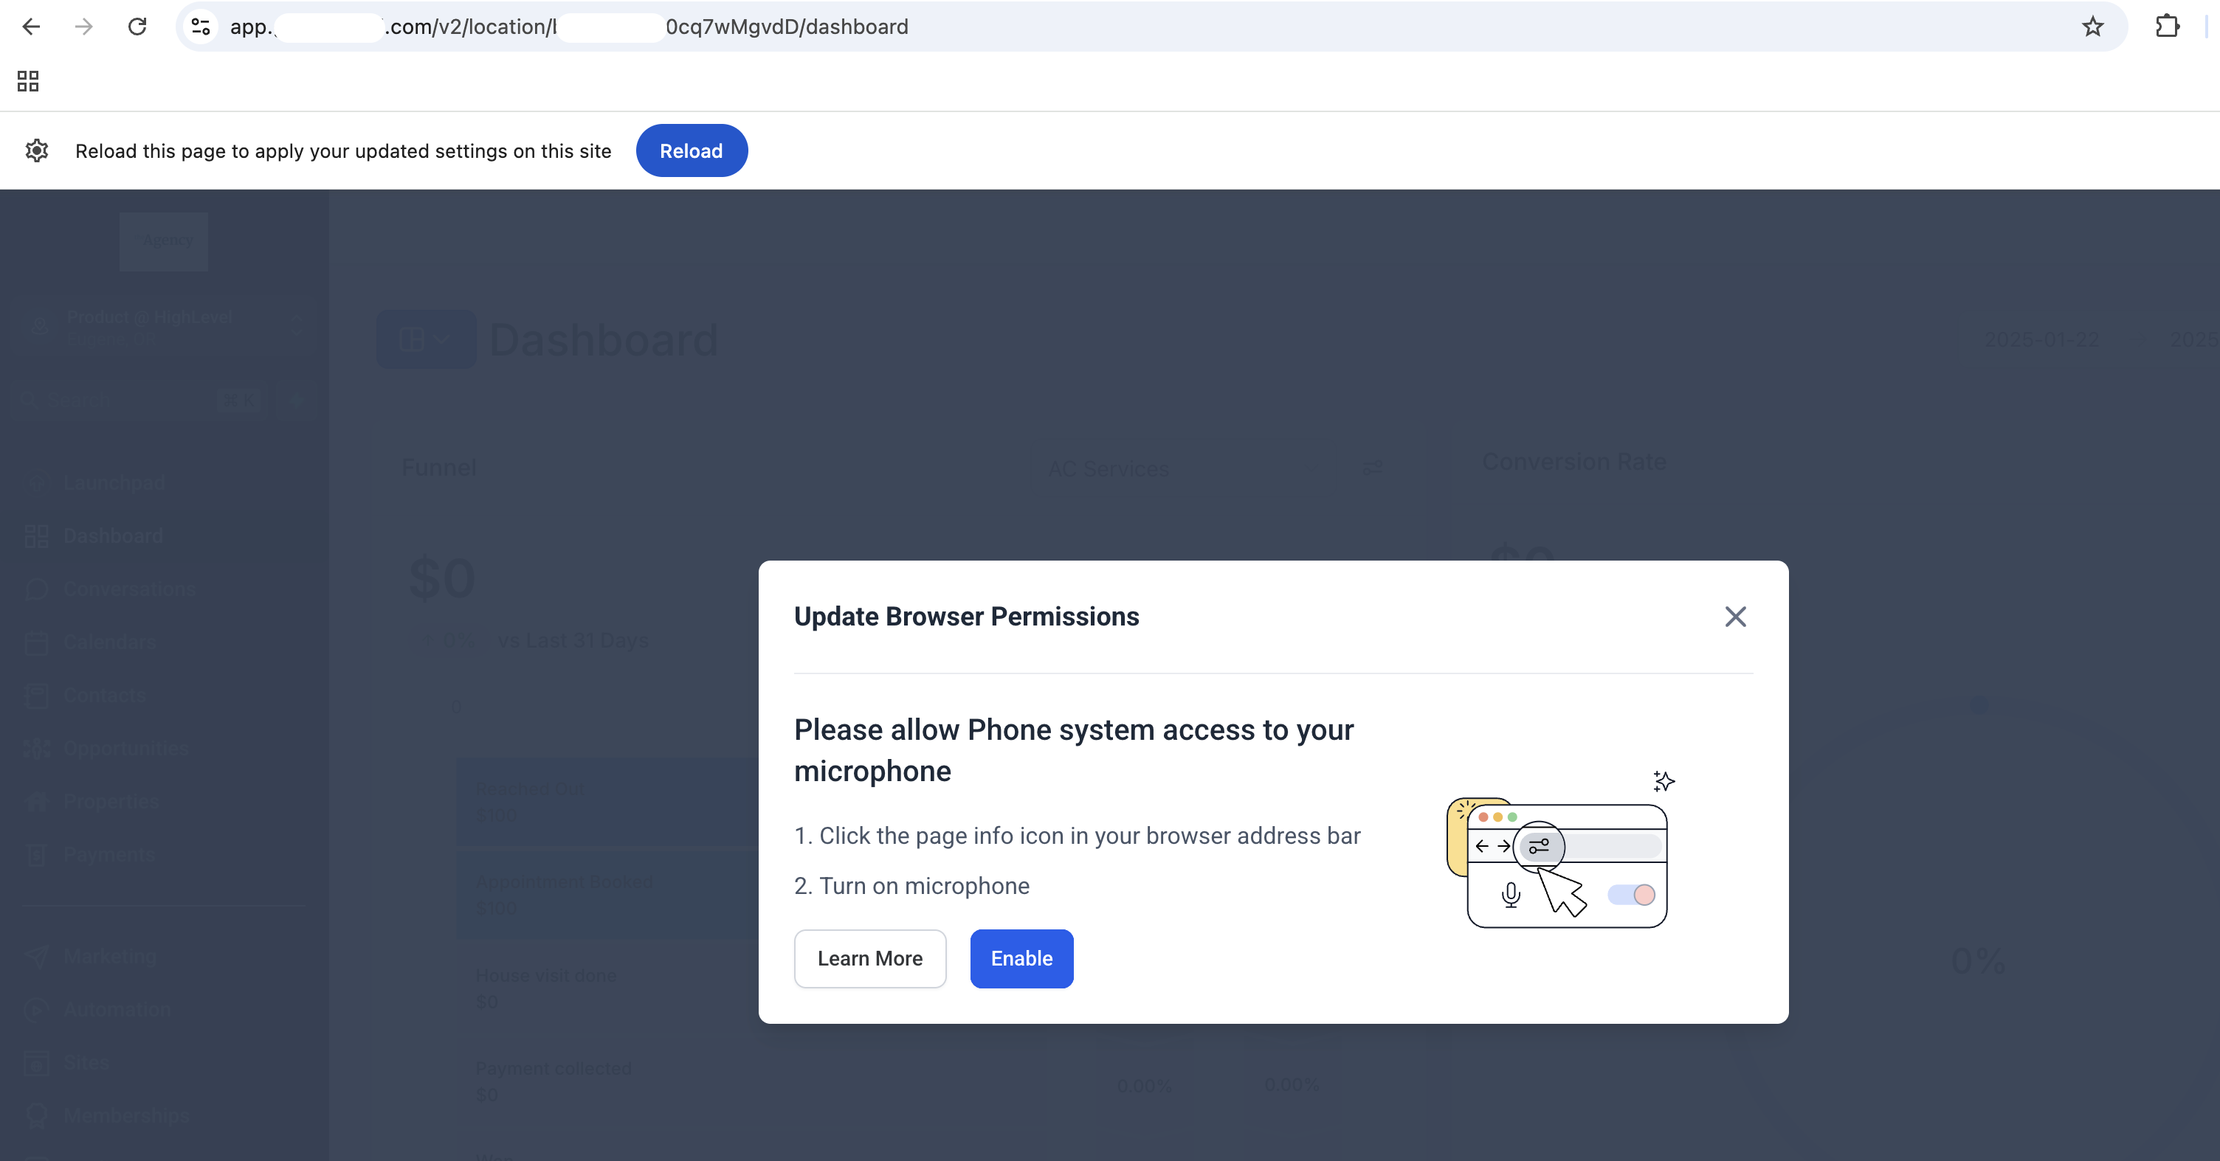The width and height of the screenshot is (2220, 1161).
Task: Open Conversations in the sidebar
Action: tap(129, 589)
